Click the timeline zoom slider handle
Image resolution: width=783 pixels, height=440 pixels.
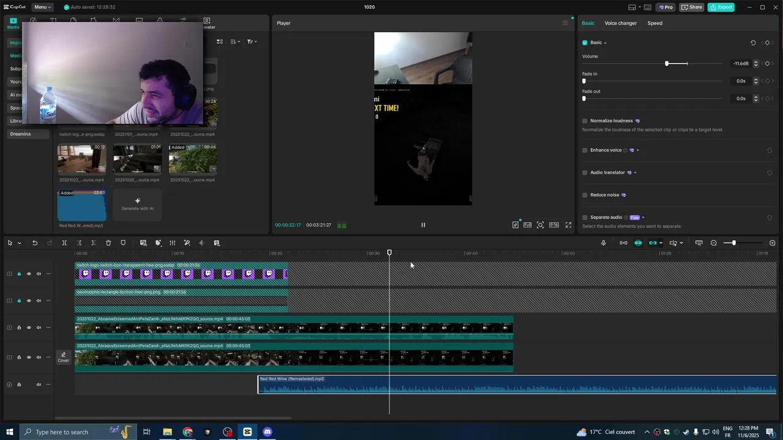click(733, 243)
